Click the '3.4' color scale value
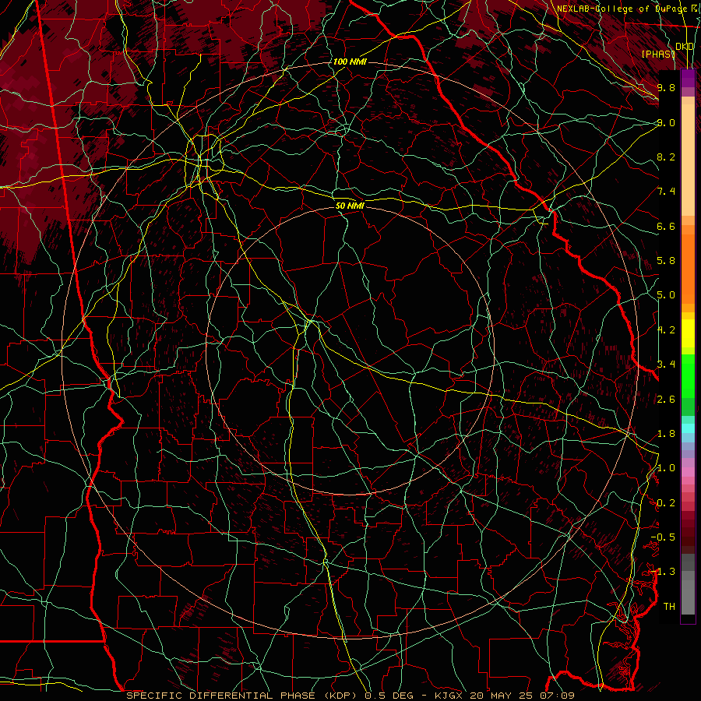Image resolution: width=701 pixels, height=701 pixels. tap(666, 365)
